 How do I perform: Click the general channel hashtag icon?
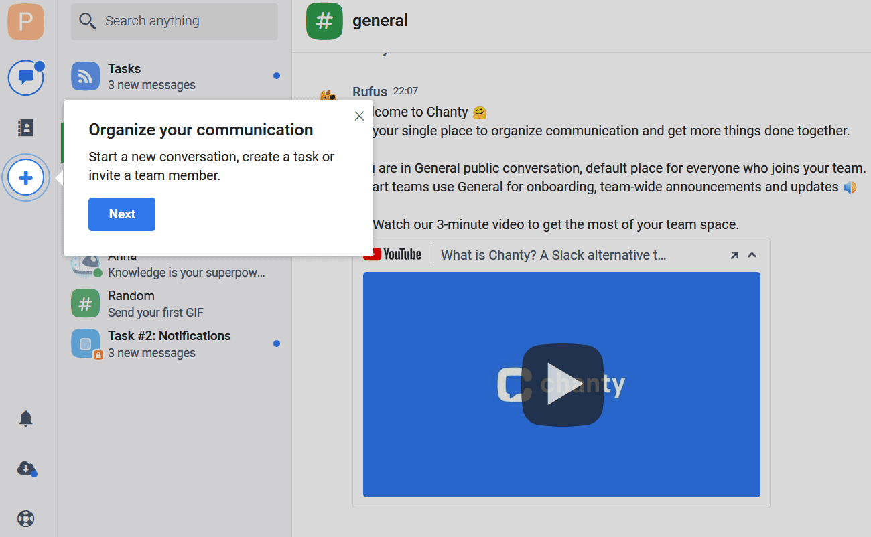tap(324, 21)
